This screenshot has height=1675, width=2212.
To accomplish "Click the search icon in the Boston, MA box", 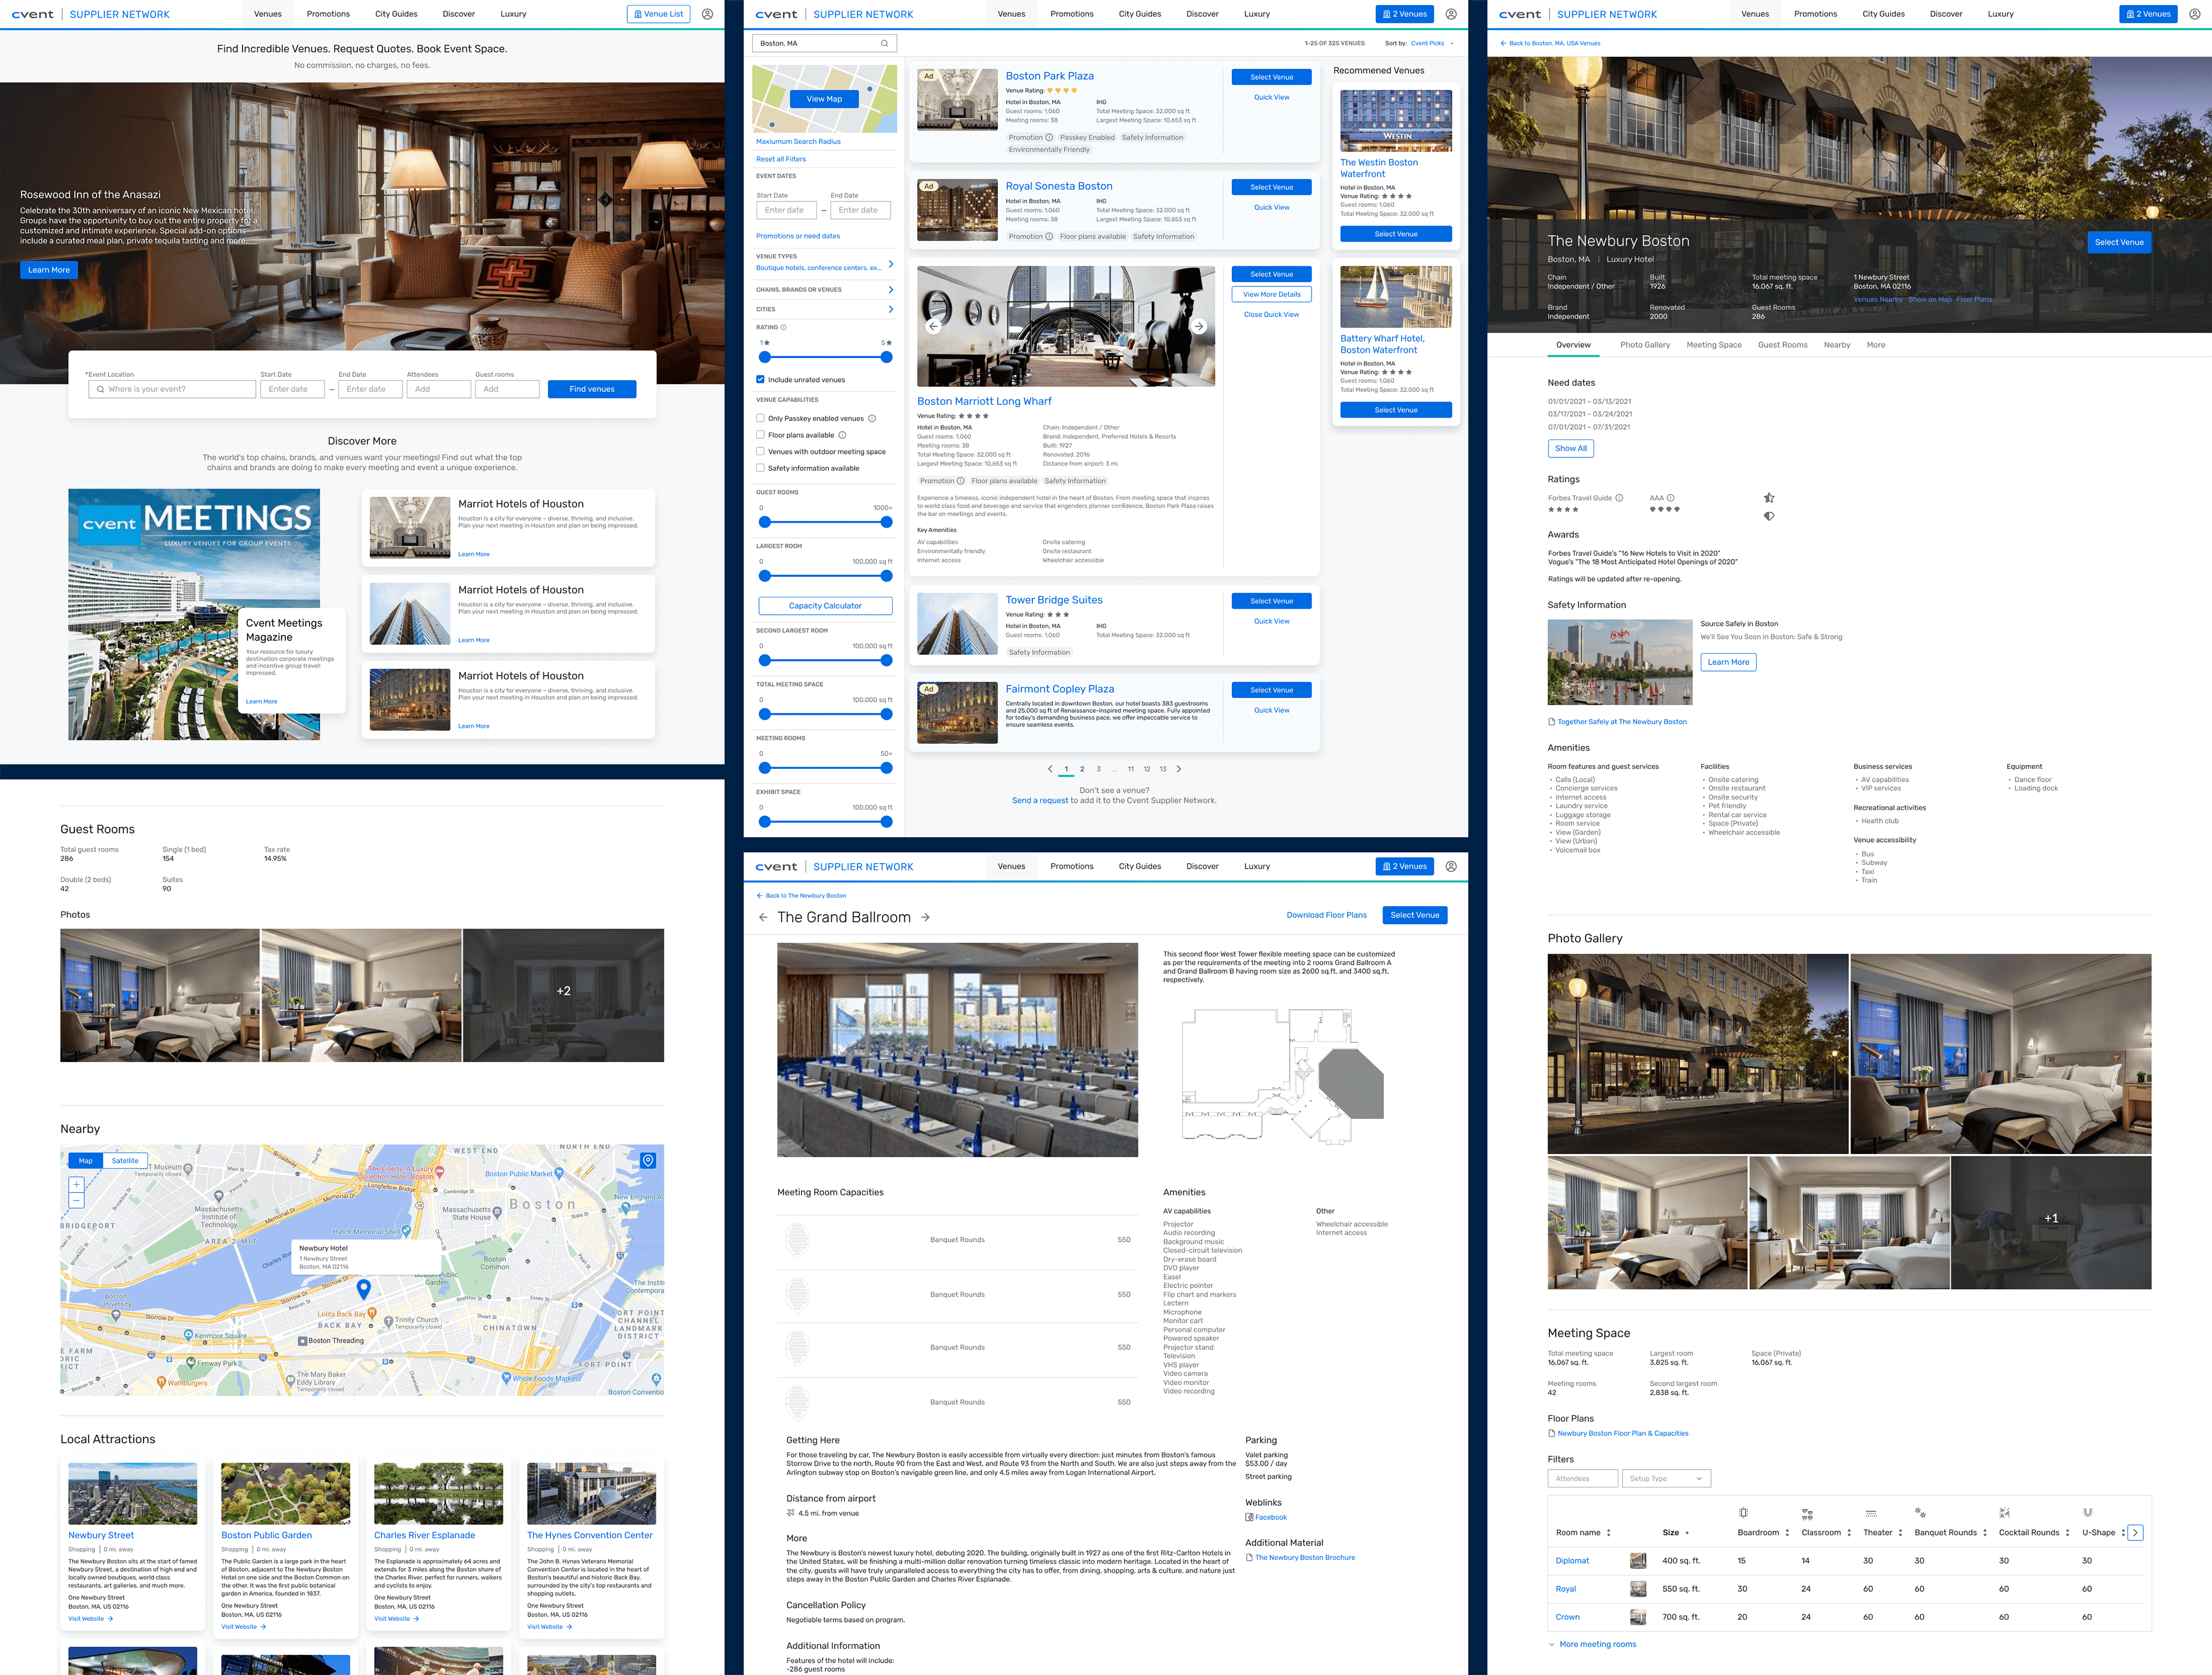I will [884, 43].
